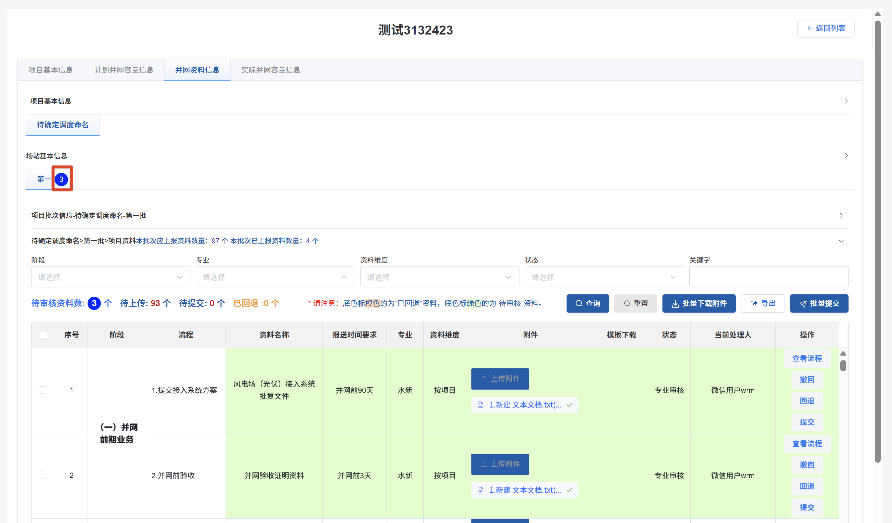Focus the 关键字 input field
Image resolution: width=892 pixels, height=523 pixels.
(x=769, y=277)
